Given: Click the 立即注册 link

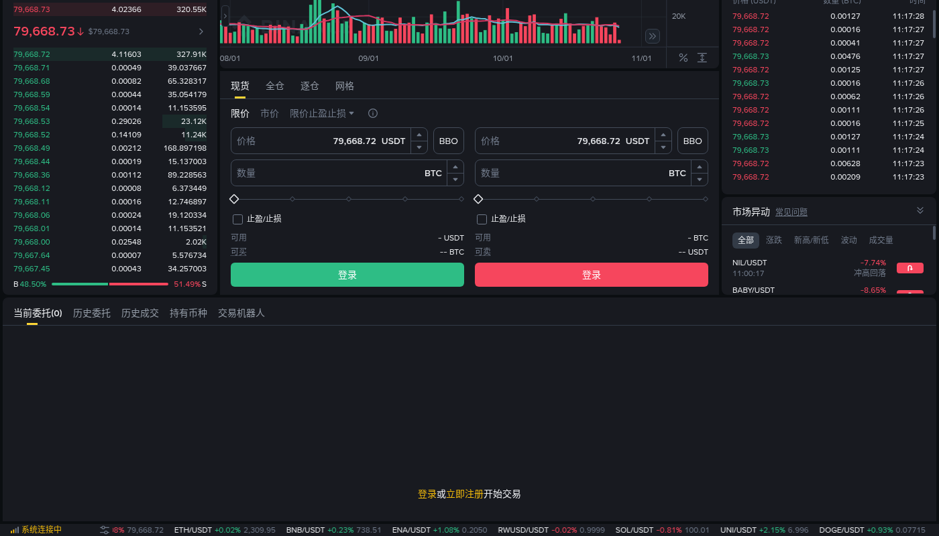Looking at the screenshot, I should pos(465,494).
